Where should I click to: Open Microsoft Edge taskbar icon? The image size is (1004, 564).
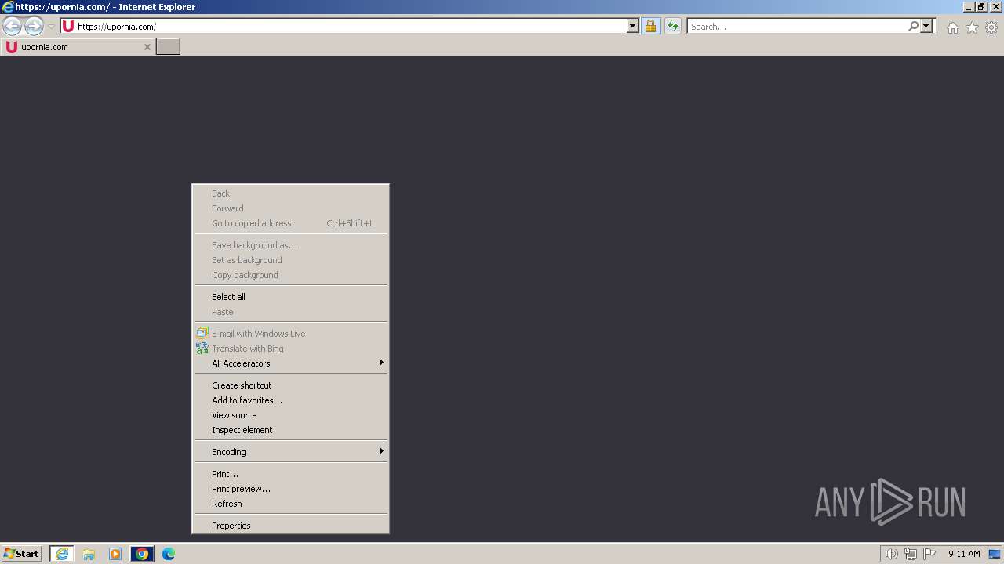[169, 554]
